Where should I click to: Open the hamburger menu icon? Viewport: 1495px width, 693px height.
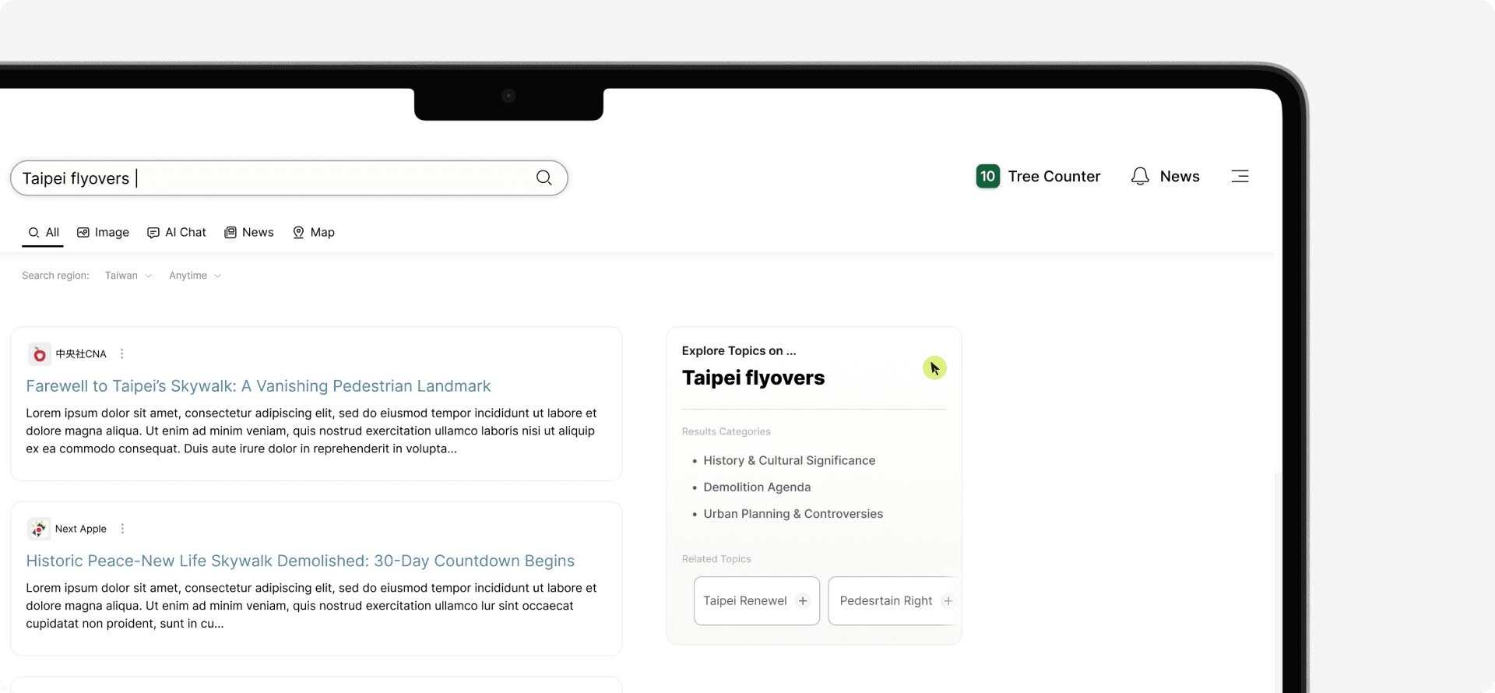1240,176
